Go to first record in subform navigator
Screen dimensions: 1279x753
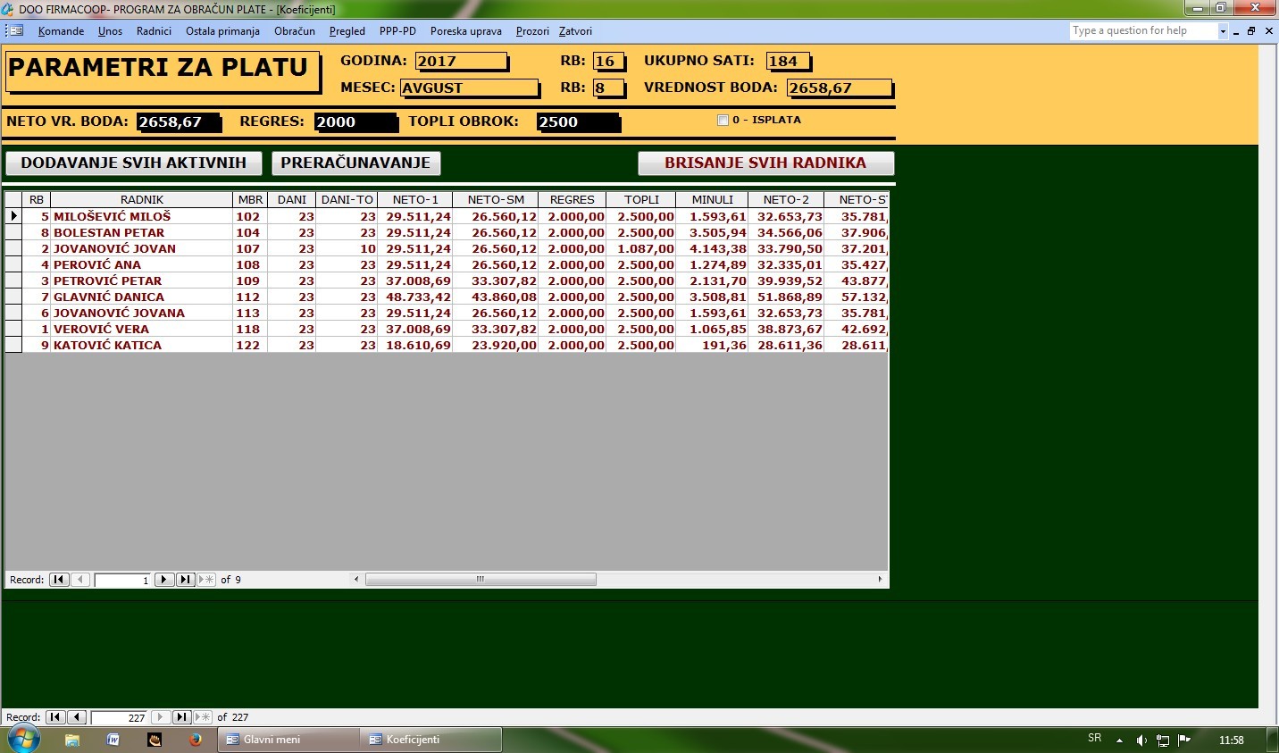tap(59, 580)
